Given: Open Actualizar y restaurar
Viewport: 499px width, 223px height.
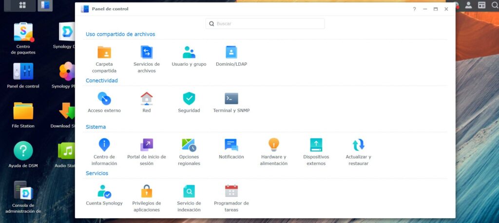Looking at the screenshot, I should coord(358,152).
